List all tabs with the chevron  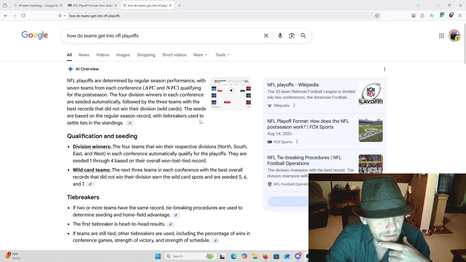click(418, 5)
